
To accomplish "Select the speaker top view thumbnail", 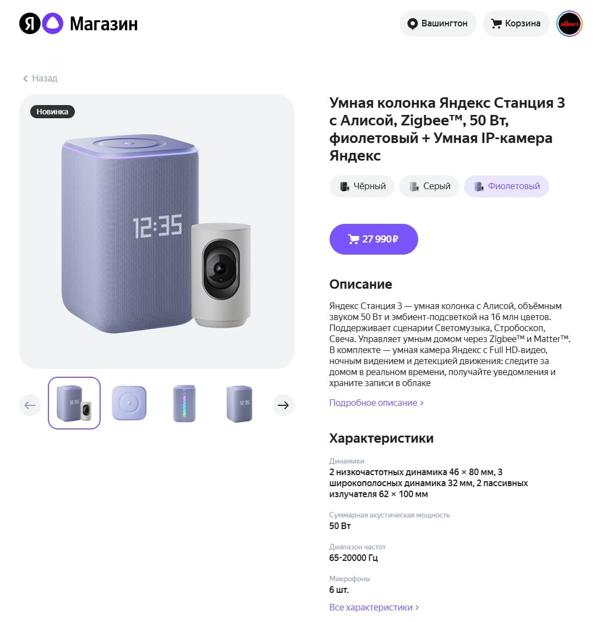I will pos(129,403).
